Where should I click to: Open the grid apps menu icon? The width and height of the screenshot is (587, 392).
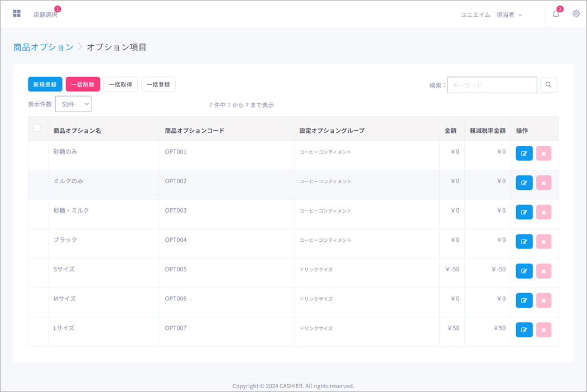tap(17, 13)
